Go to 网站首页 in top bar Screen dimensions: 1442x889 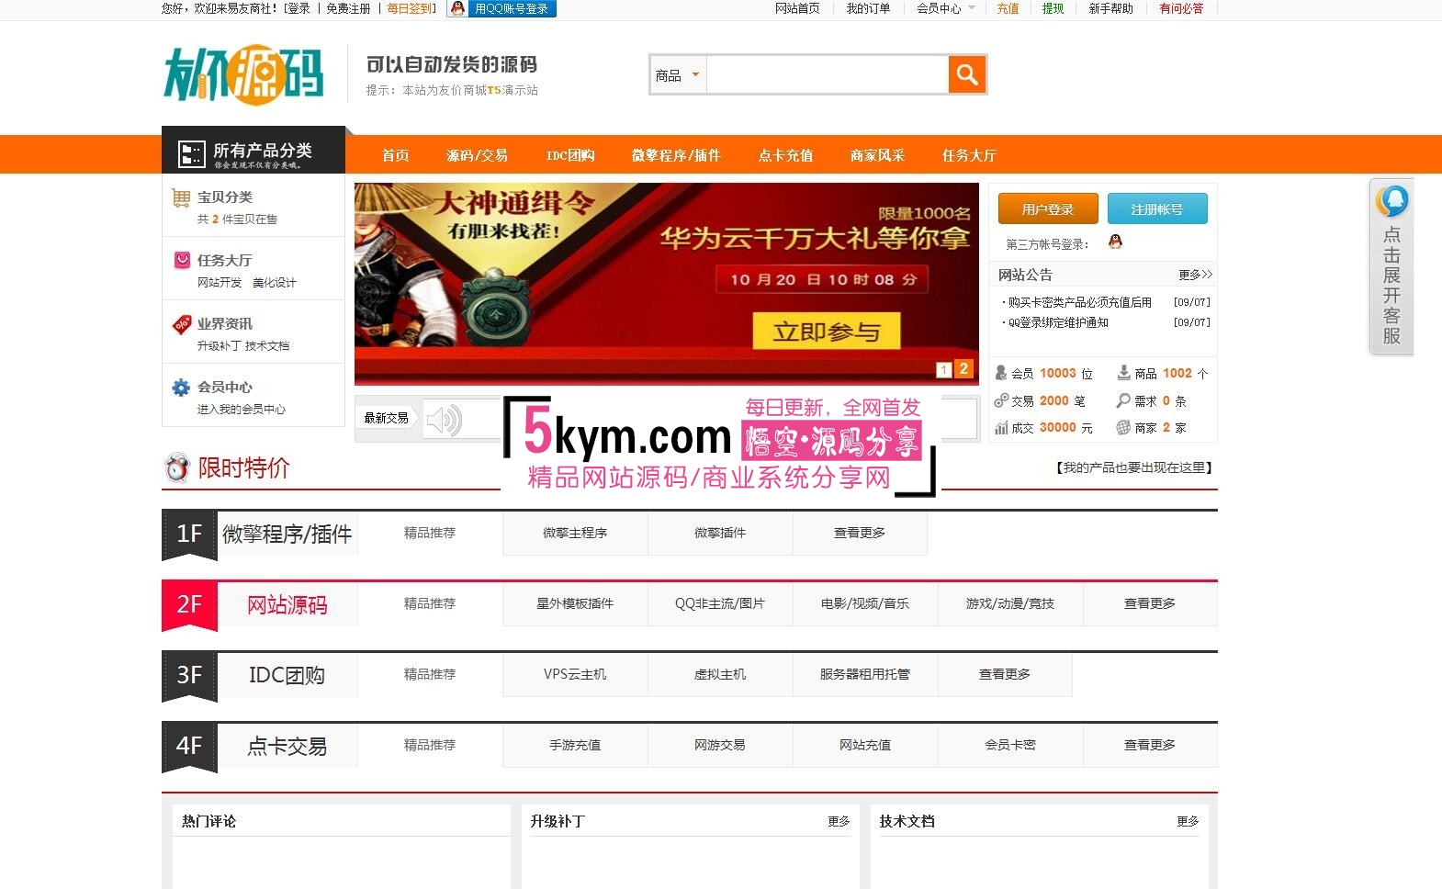coord(797,8)
